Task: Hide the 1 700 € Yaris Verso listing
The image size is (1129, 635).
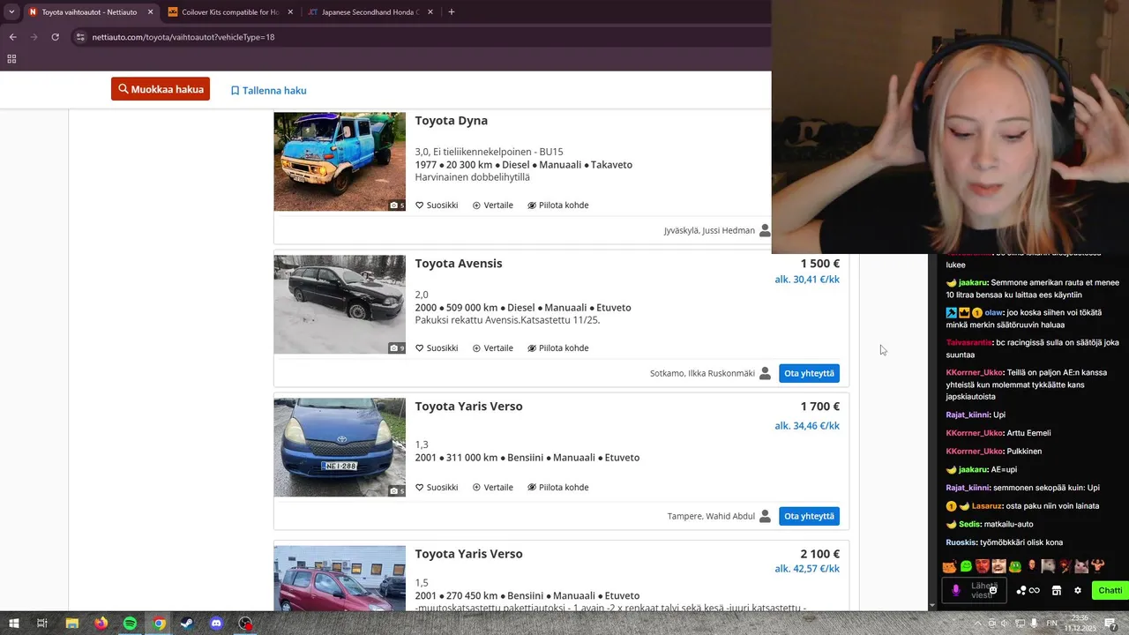Action: [x=558, y=488]
